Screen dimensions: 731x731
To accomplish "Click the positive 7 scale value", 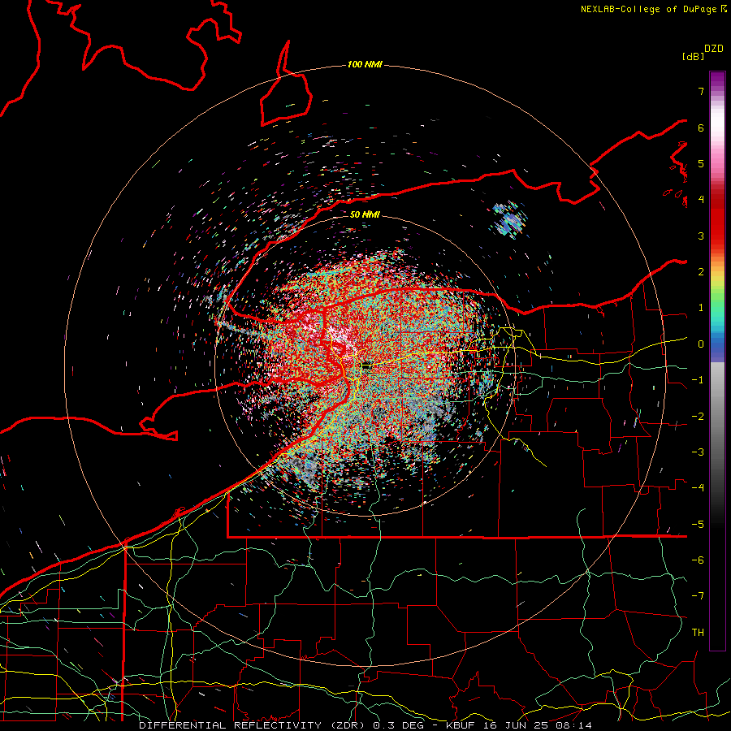I will (701, 91).
